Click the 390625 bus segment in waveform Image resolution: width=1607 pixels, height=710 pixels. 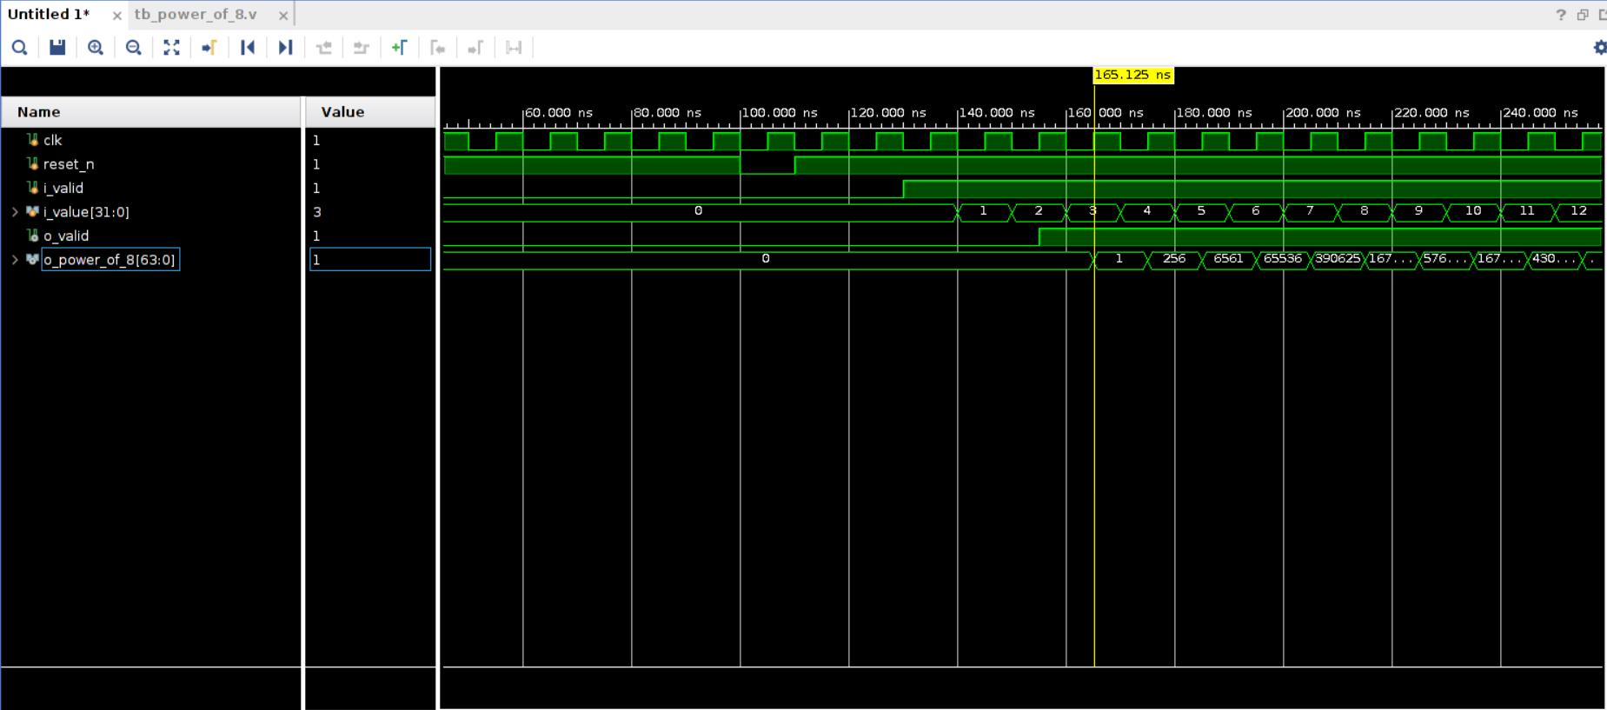[x=1337, y=259]
